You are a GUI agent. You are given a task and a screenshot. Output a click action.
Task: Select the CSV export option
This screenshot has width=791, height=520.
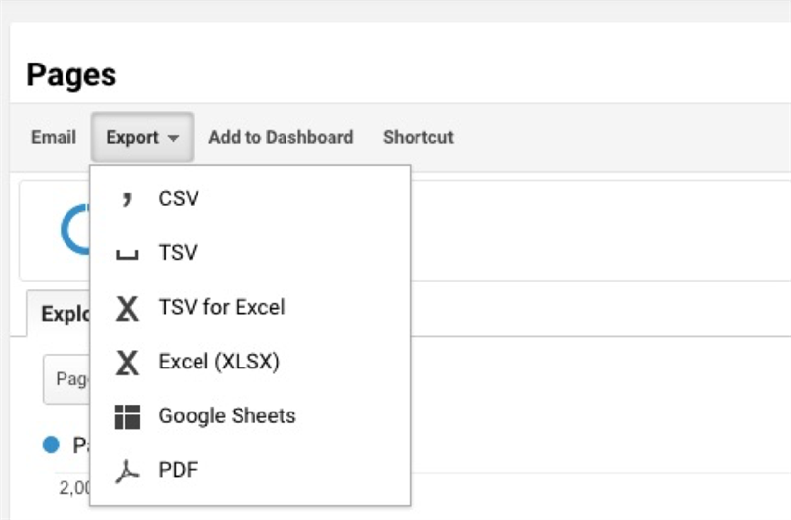click(250, 198)
